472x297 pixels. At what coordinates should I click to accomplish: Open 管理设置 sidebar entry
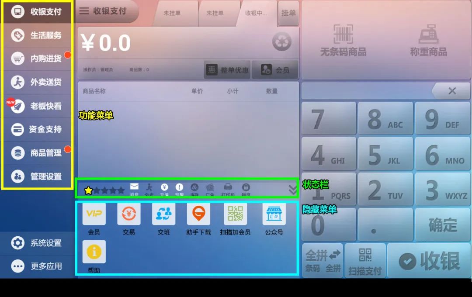pos(37,176)
